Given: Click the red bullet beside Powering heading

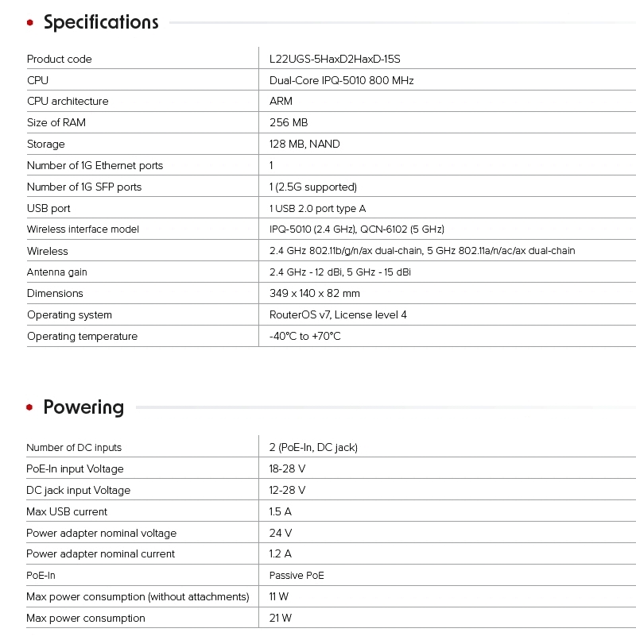Looking at the screenshot, I should tap(30, 408).
